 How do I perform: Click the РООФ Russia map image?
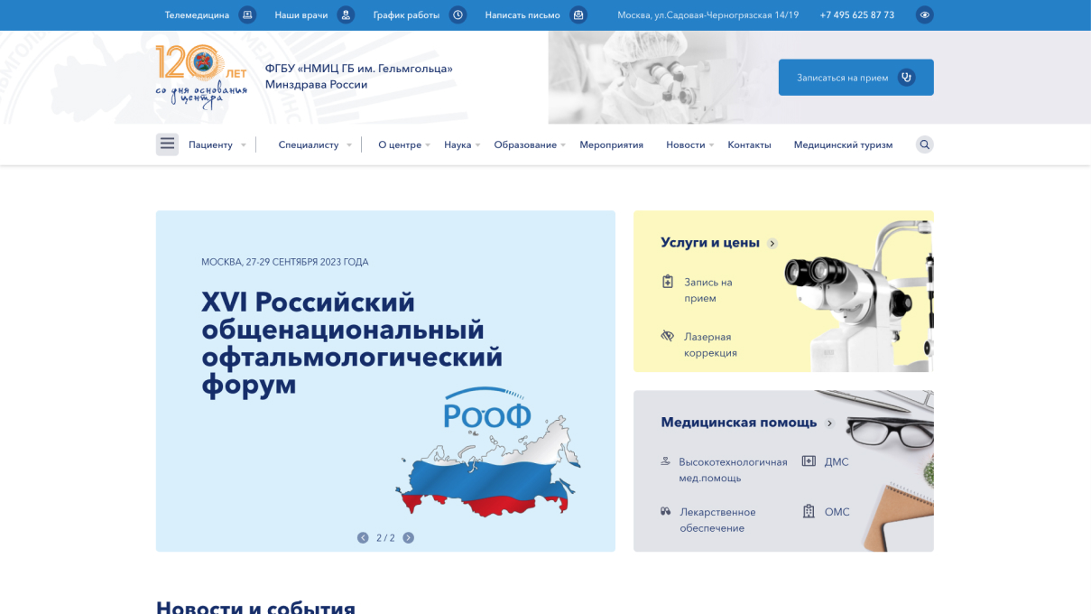[487, 452]
